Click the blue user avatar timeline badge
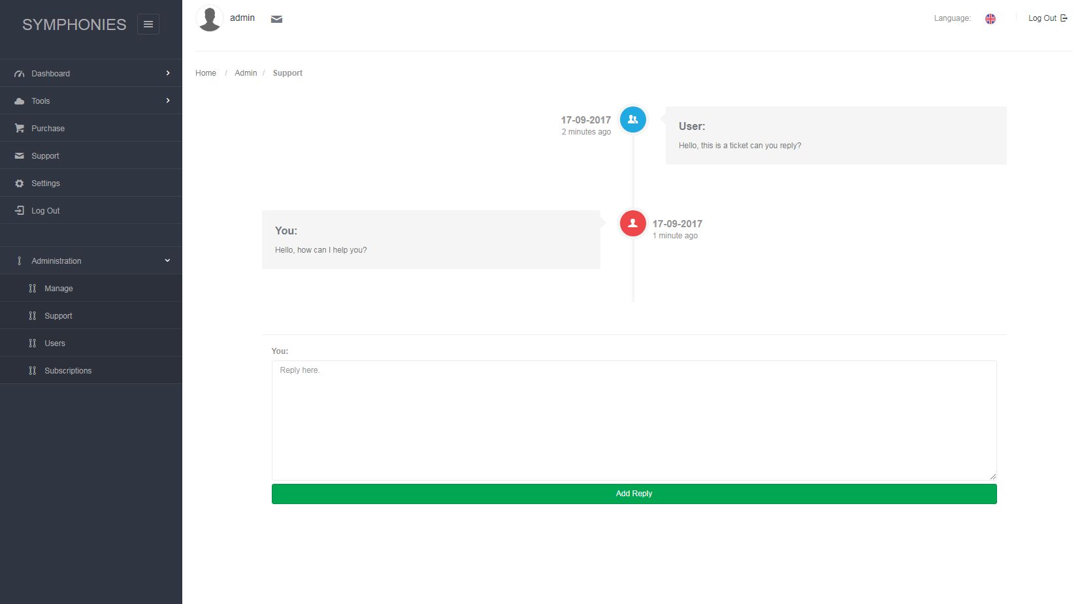Screen dimensions: 1080x604 [632, 119]
